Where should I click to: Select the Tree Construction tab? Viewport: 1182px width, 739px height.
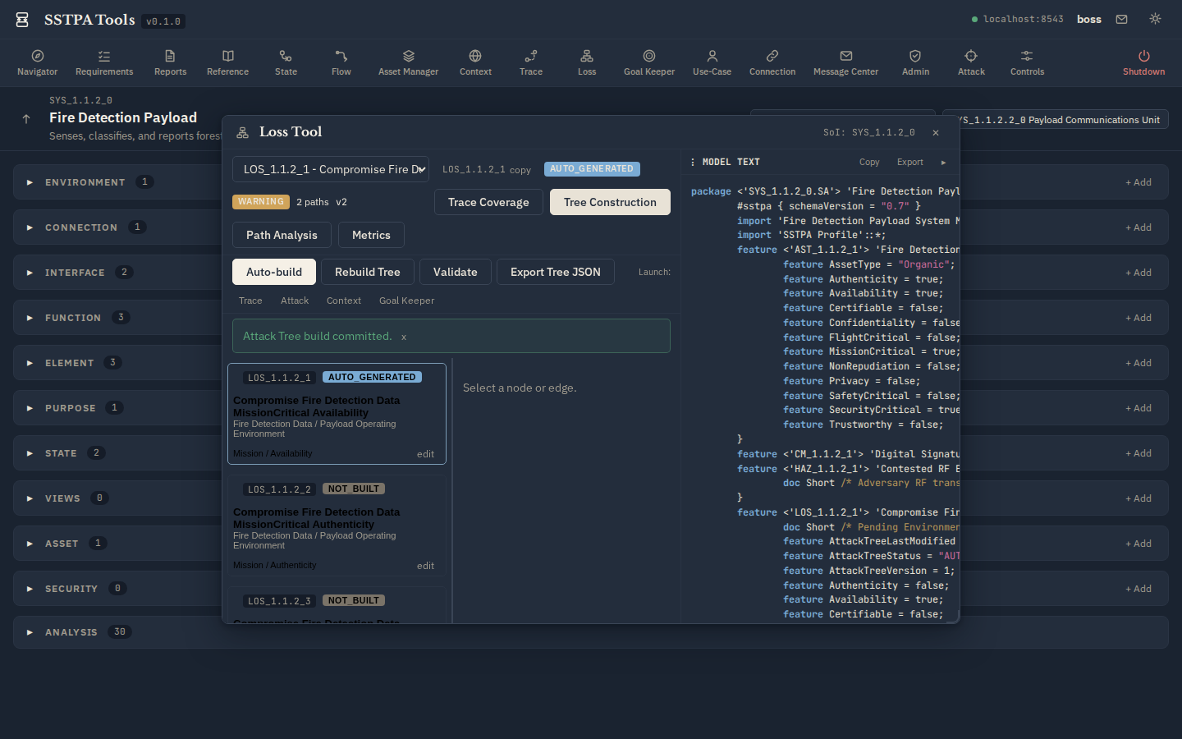point(610,202)
